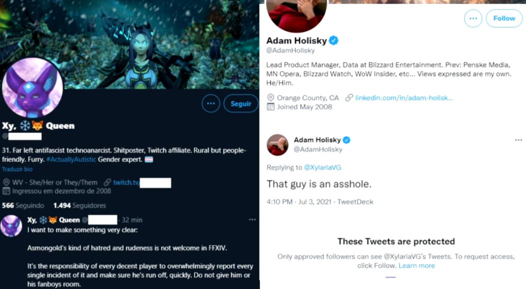Click the link chain icon before linkedin.com
The height and width of the screenshot is (289, 526).
point(349,98)
